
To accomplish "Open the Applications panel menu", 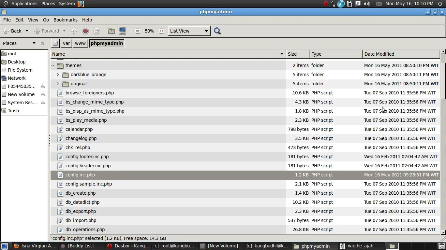I will click(24, 4).
